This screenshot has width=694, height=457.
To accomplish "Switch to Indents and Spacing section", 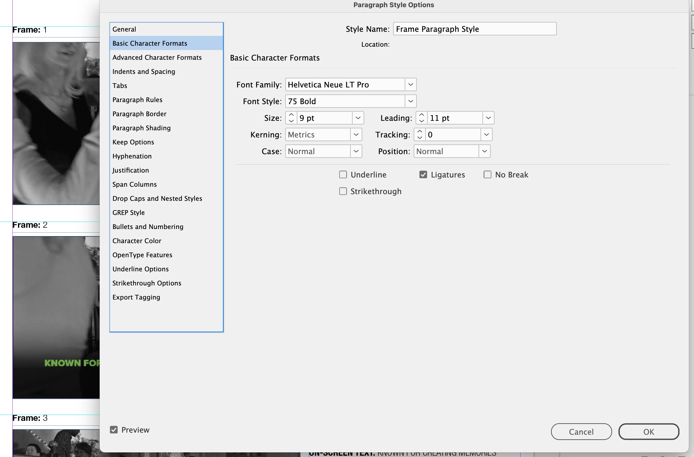I will [x=144, y=71].
